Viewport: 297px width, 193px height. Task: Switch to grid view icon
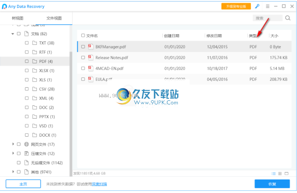[280, 173]
